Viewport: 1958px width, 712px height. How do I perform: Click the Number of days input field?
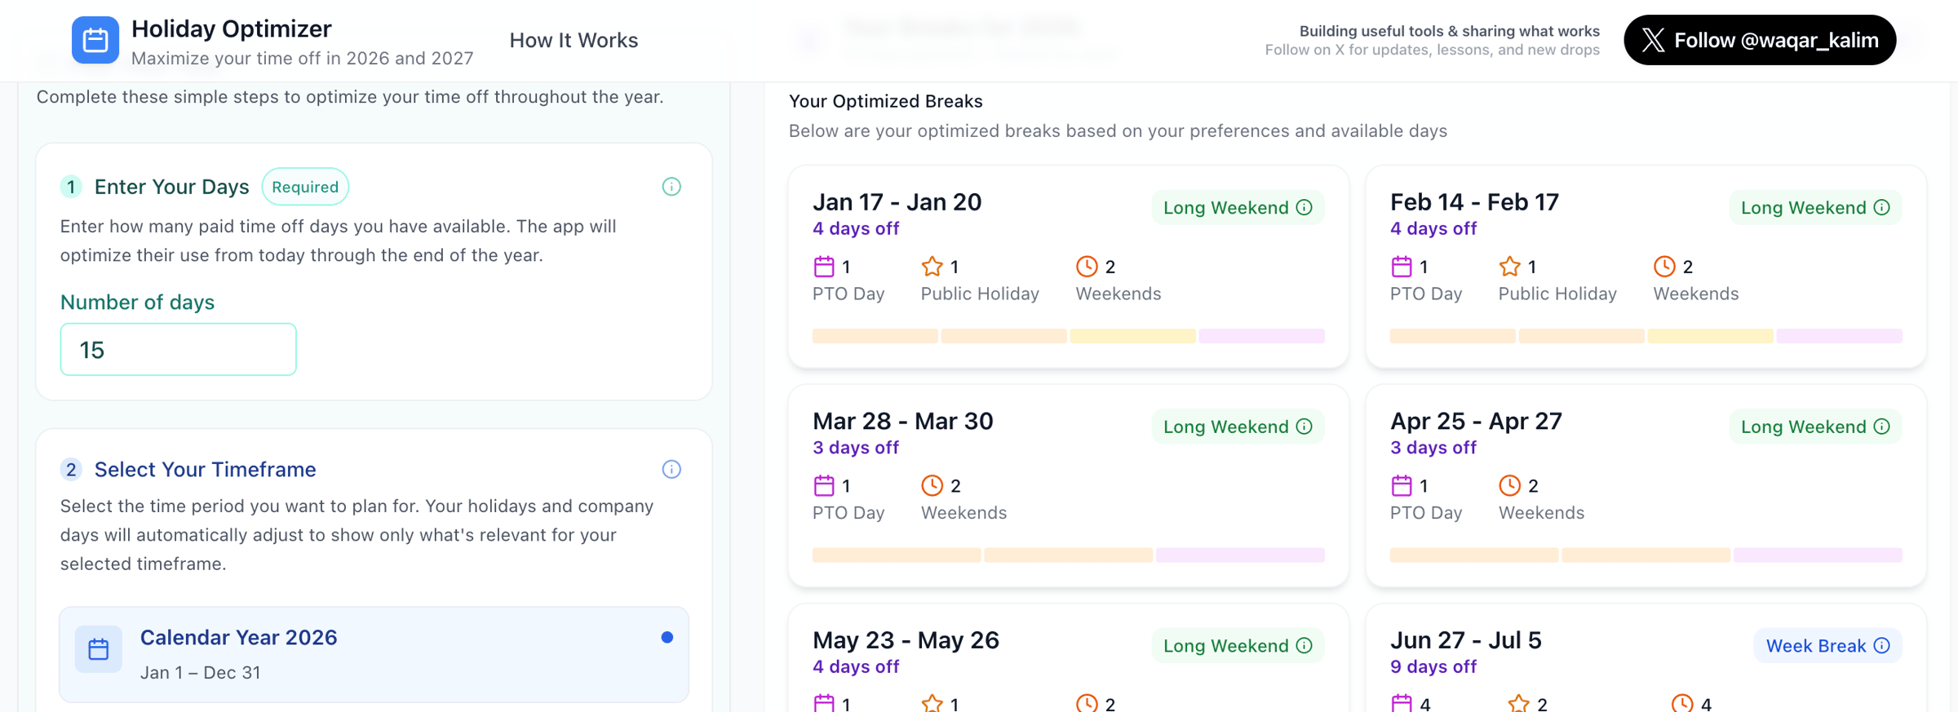(178, 349)
